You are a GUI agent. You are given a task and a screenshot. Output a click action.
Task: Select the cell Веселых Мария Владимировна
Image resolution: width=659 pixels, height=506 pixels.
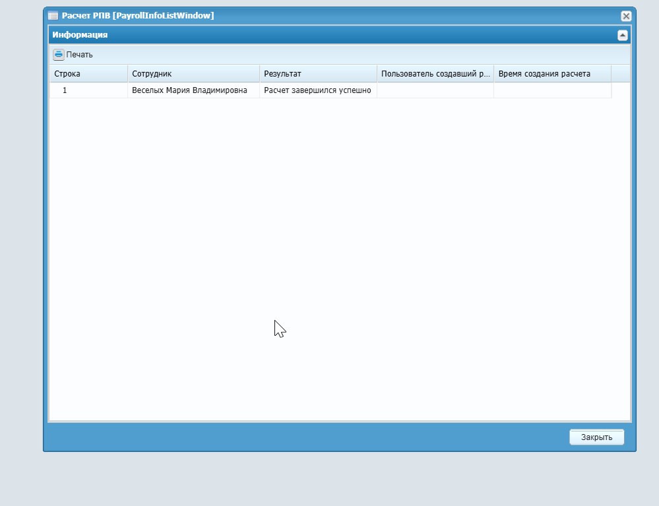coord(194,90)
